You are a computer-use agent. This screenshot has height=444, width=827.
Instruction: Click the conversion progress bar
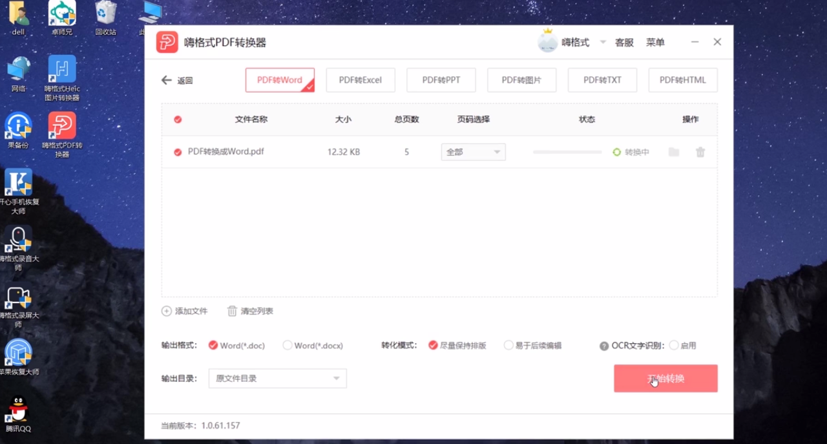click(x=567, y=152)
